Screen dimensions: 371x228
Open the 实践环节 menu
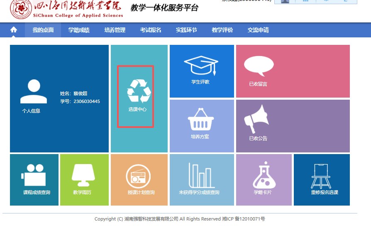(186, 30)
